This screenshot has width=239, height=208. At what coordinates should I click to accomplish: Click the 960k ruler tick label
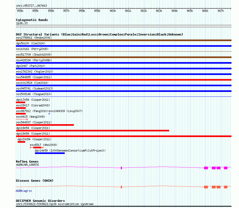113,11
